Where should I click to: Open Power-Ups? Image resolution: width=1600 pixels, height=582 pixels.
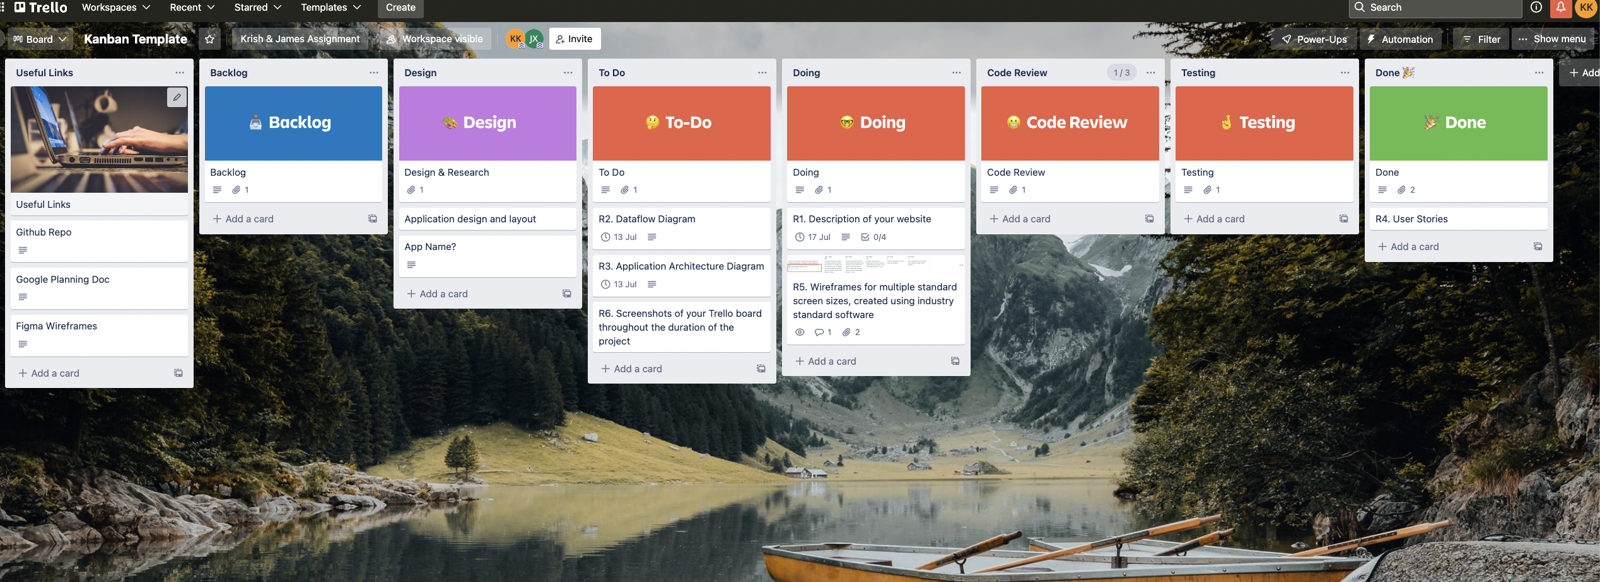click(1314, 39)
